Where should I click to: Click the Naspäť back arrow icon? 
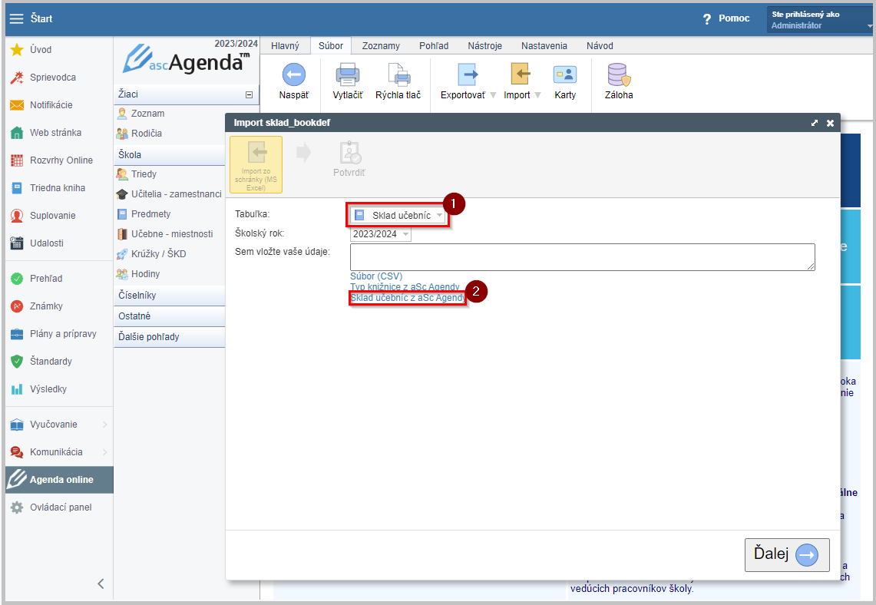point(294,74)
